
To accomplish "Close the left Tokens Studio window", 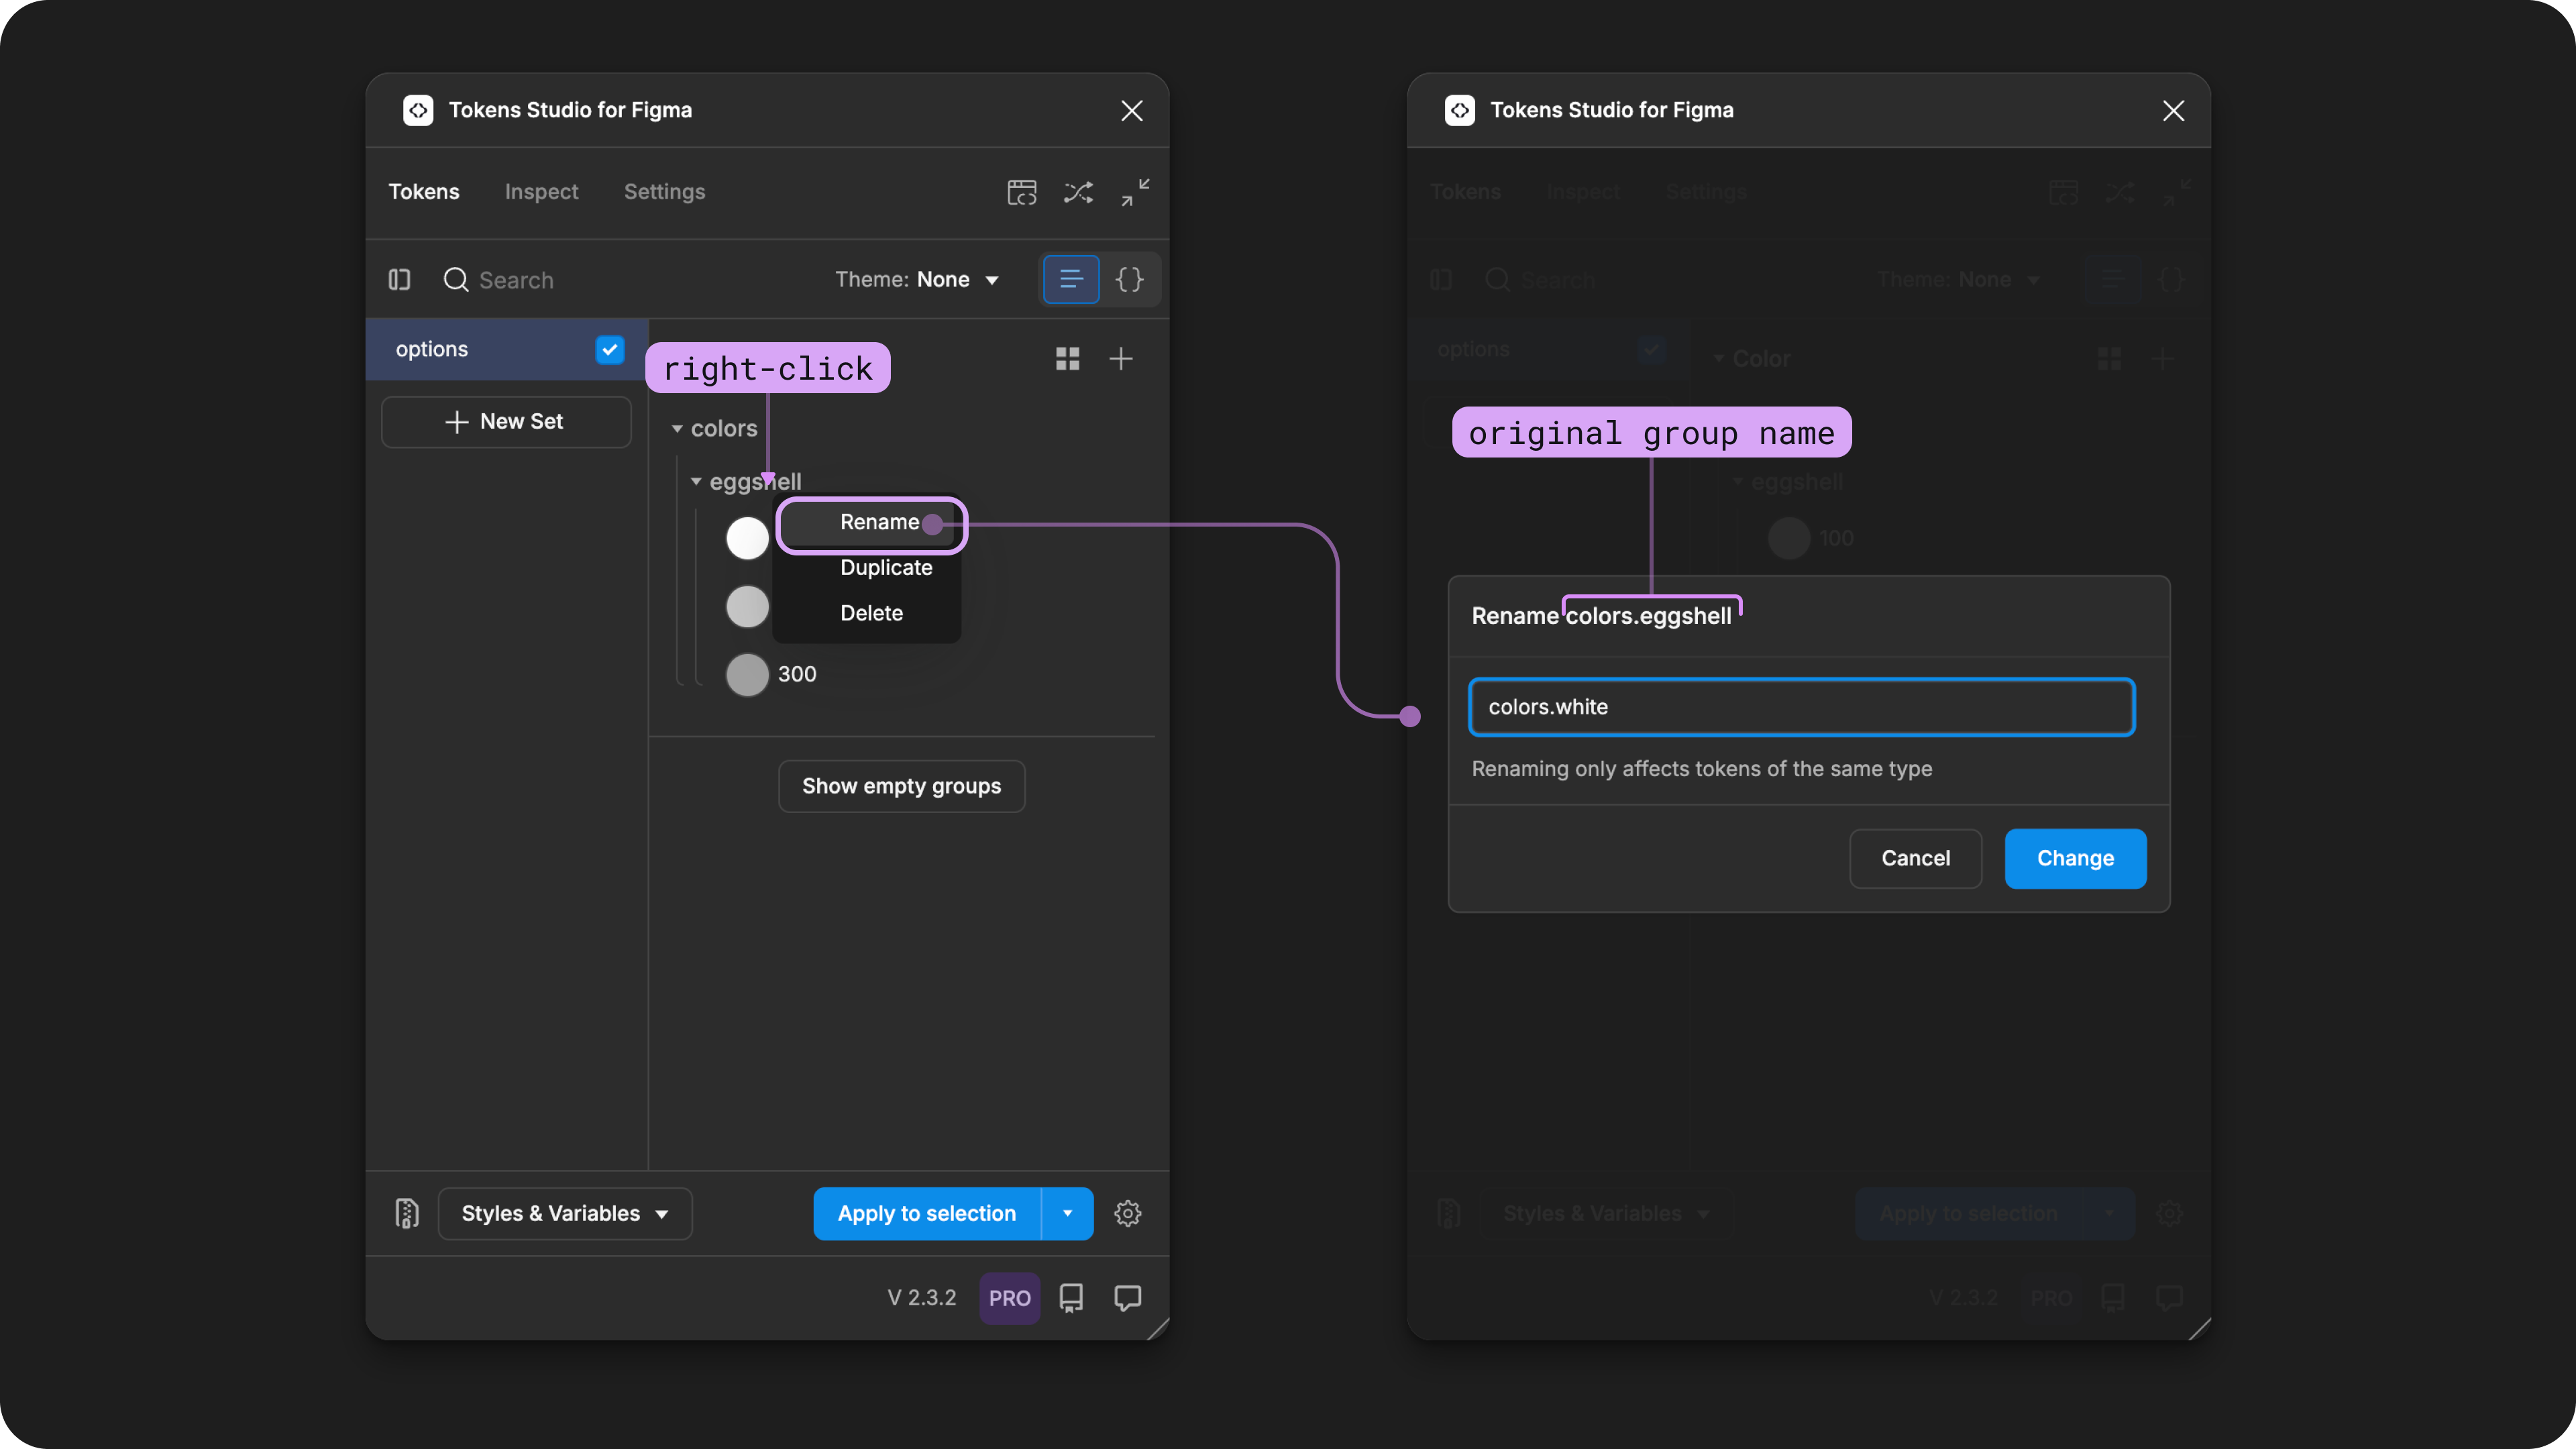I will 1132,110.
